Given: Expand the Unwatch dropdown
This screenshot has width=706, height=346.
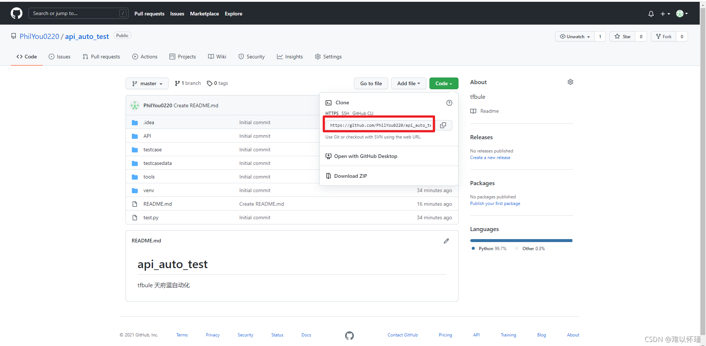Looking at the screenshot, I should tap(575, 36).
